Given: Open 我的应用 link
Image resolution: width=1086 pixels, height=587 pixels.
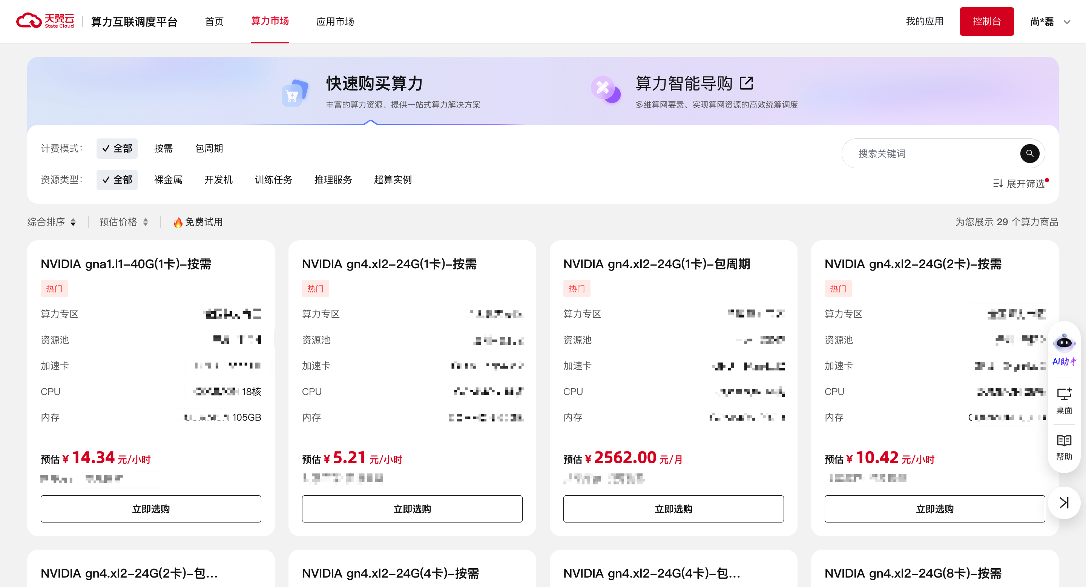Looking at the screenshot, I should point(925,21).
